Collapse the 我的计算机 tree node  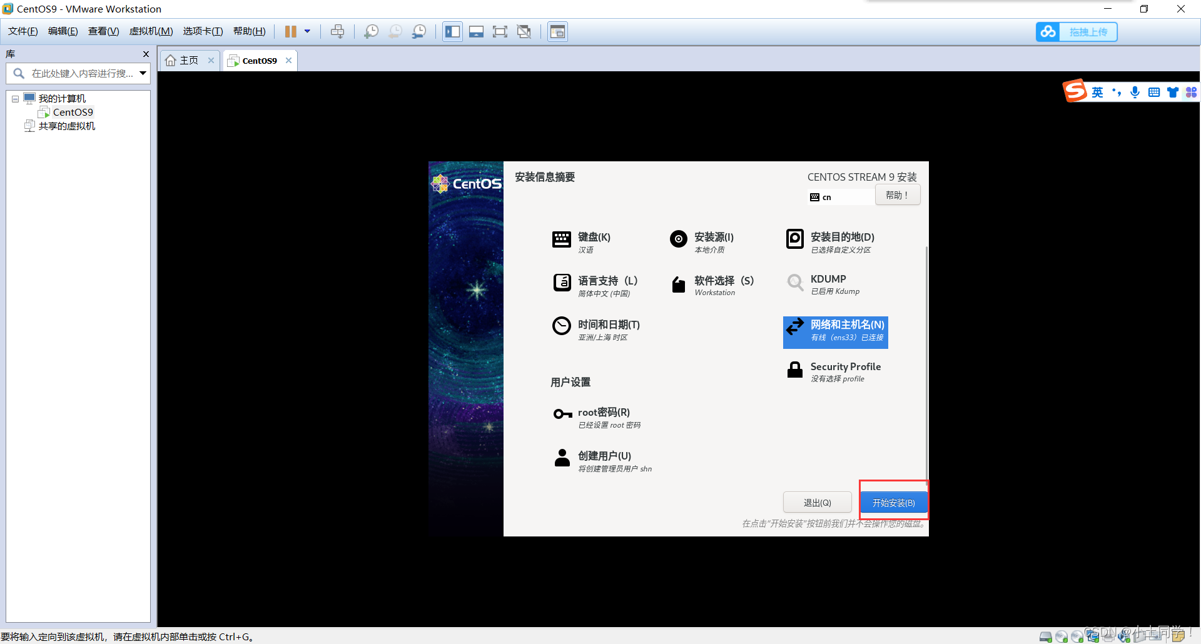(15, 99)
